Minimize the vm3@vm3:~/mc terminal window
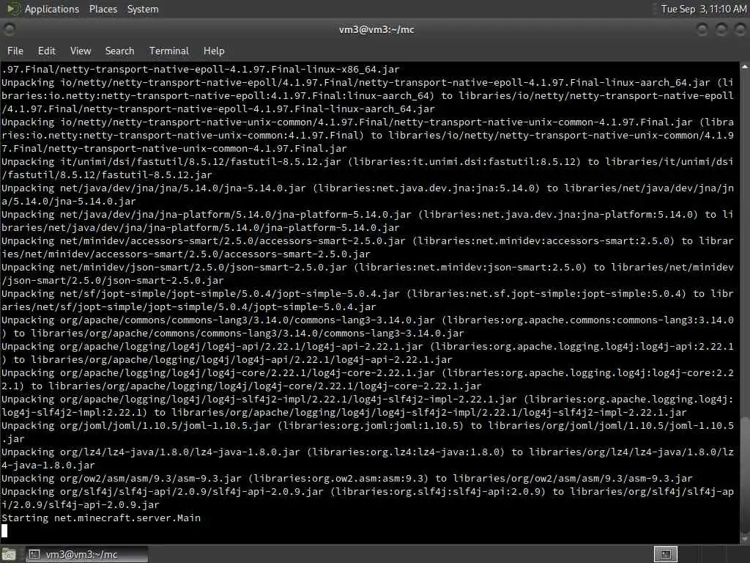 click(x=702, y=29)
